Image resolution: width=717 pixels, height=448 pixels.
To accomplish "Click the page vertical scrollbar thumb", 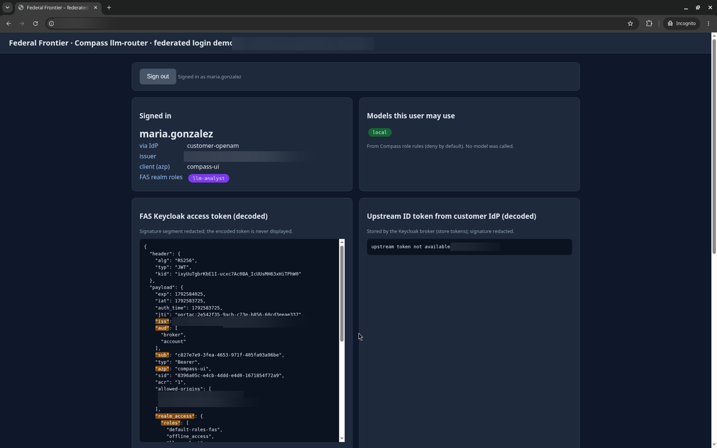I will click(714, 146).
